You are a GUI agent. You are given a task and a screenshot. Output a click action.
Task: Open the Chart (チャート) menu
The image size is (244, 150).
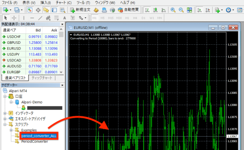click(x=64, y=3)
